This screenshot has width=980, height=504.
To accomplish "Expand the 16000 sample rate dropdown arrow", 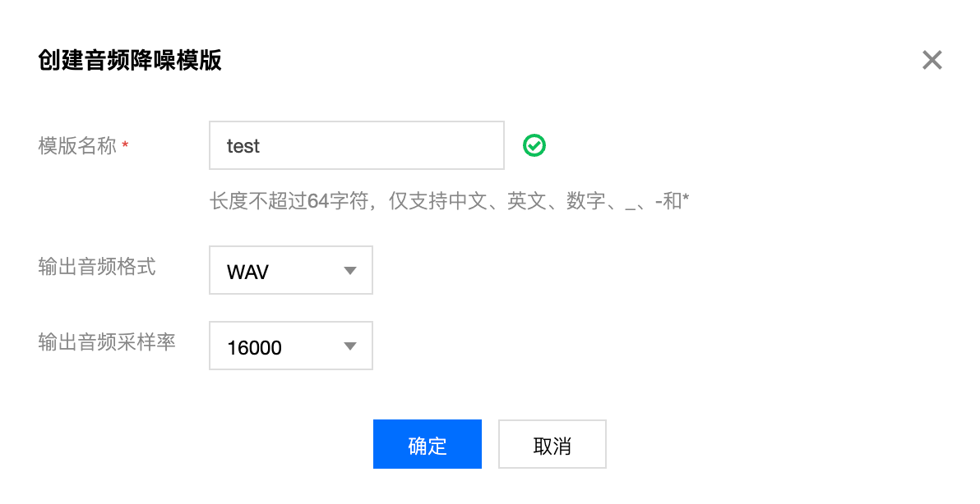I will coord(350,346).
